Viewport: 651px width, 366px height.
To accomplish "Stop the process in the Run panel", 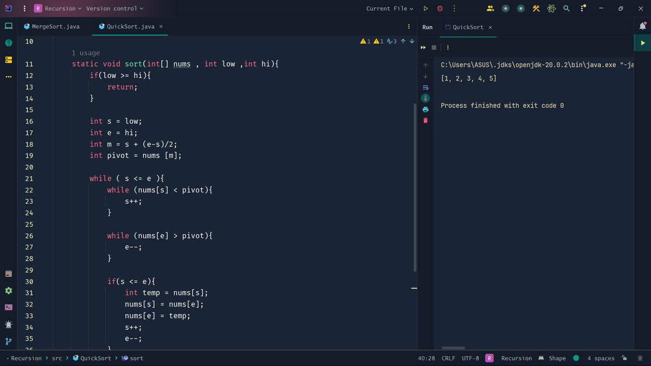I will 434,47.
